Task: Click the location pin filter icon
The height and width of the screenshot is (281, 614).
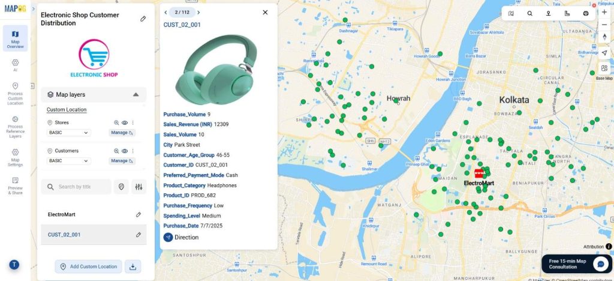Action: tap(121, 187)
